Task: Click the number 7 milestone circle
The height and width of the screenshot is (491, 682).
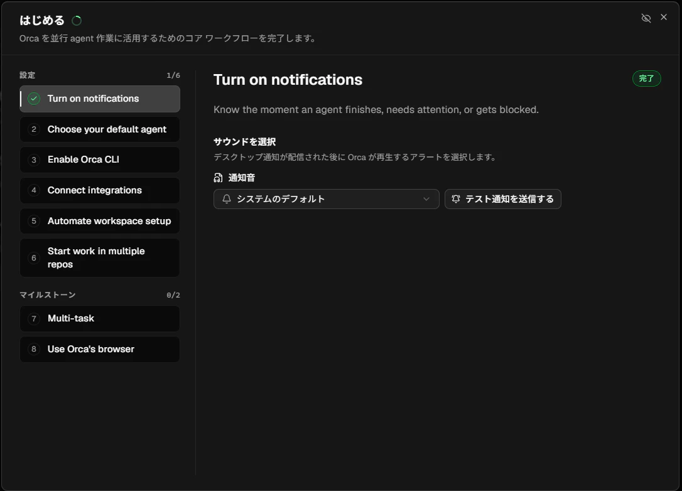Action: point(34,318)
